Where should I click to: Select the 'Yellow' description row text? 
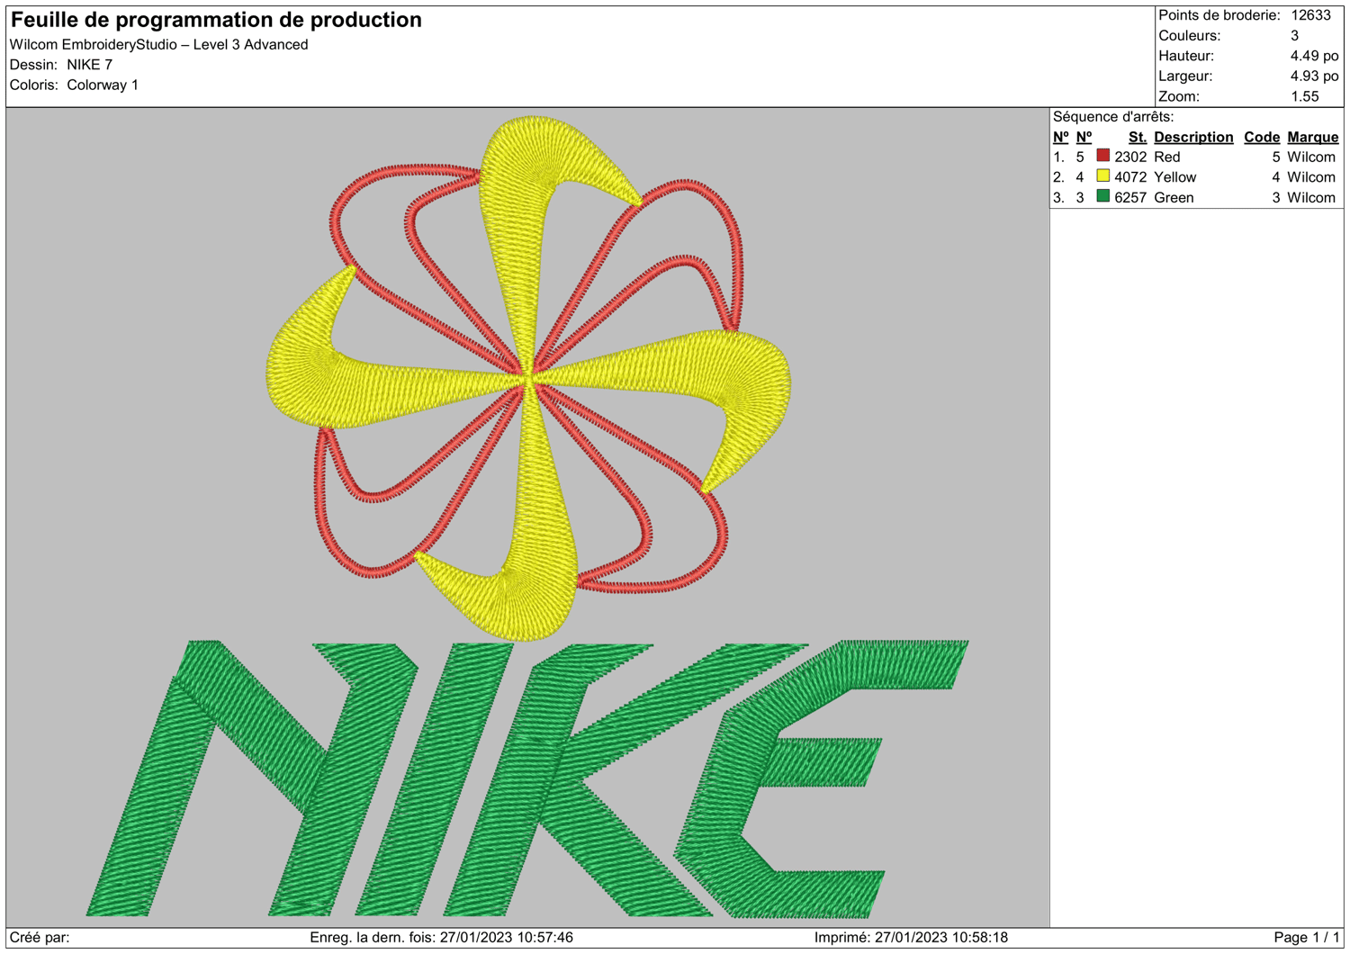click(x=1175, y=177)
